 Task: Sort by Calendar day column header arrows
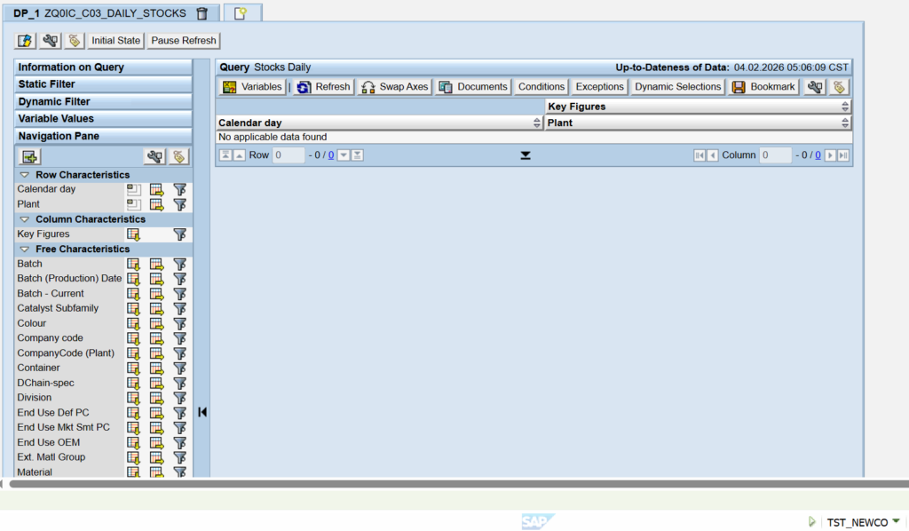pos(537,123)
